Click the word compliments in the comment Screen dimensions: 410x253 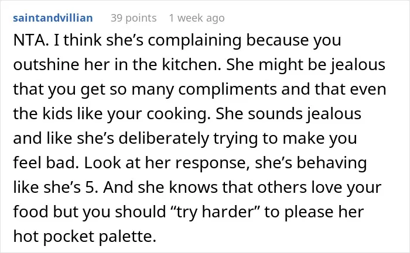227,89
